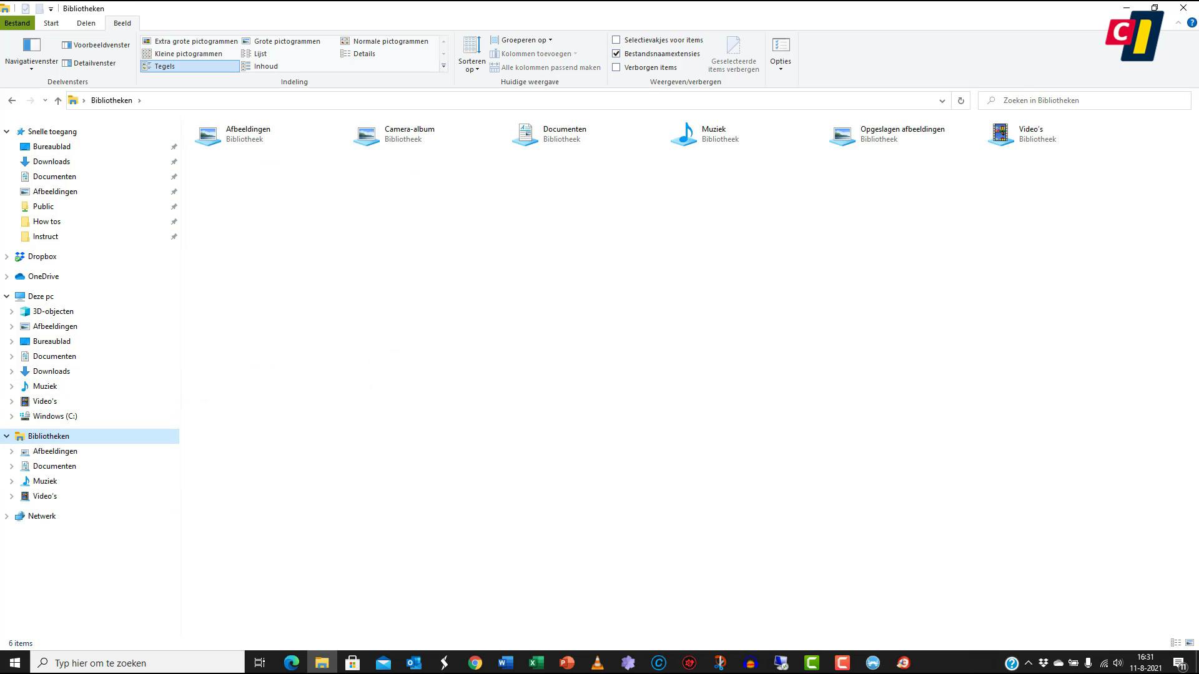The width and height of the screenshot is (1199, 674).
Task: Click the refresh icon beside address bar
Action: coord(960,100)
